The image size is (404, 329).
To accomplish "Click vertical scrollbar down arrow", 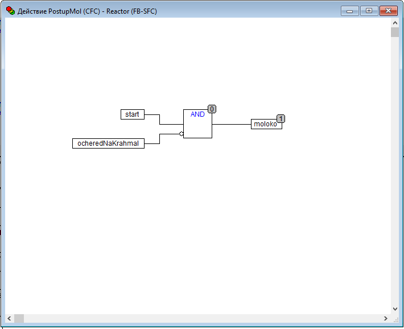I will 395,309.
